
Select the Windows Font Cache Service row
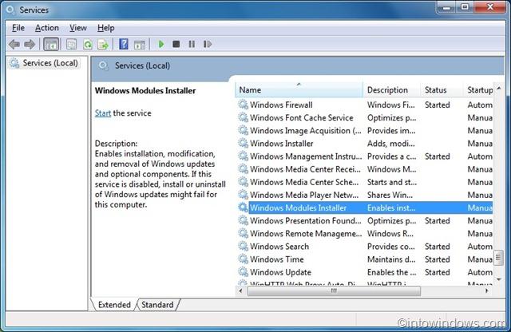(366, 117)
